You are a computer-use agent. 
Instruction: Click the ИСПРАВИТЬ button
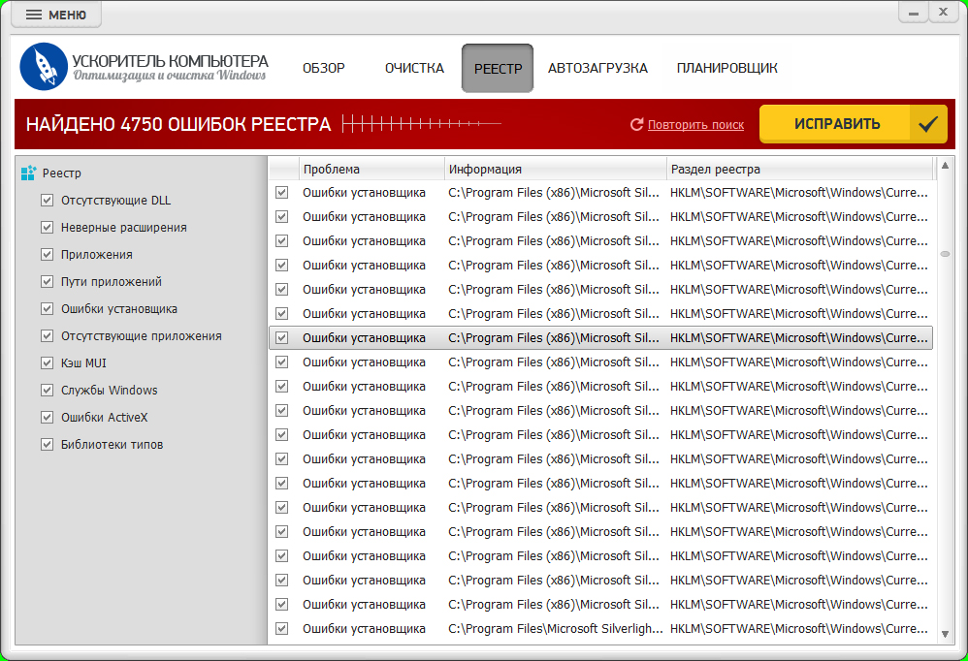tap(853, 124)
